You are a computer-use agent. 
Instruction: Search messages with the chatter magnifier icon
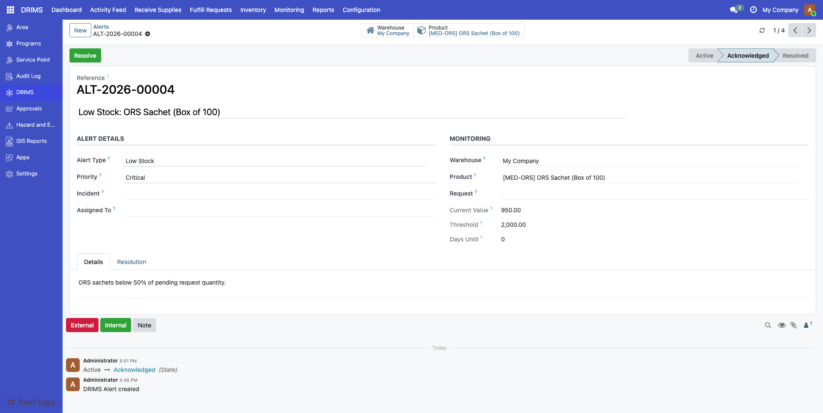click(x=768, y=325)
